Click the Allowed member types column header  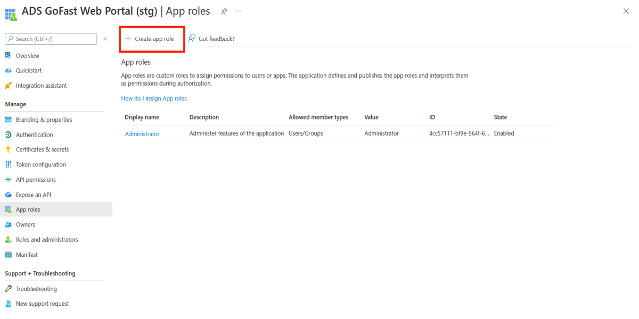point(318,117)
